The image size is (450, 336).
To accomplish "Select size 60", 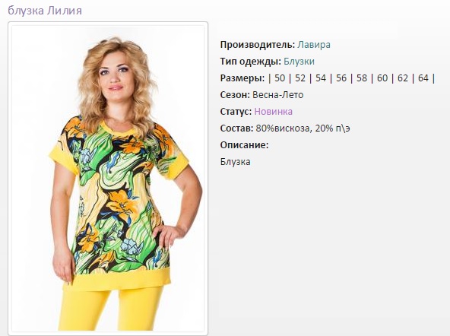I will (382, 78).
